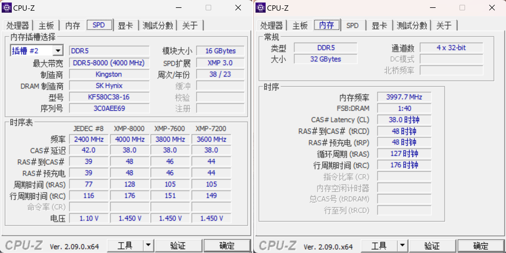Click the 4 x 32-bit channel value
506x253 pixels.
[x=451, y=48]
